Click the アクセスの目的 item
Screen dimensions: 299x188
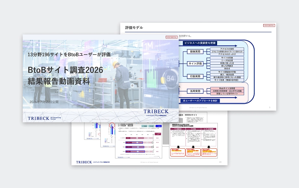tap(227, 49)
